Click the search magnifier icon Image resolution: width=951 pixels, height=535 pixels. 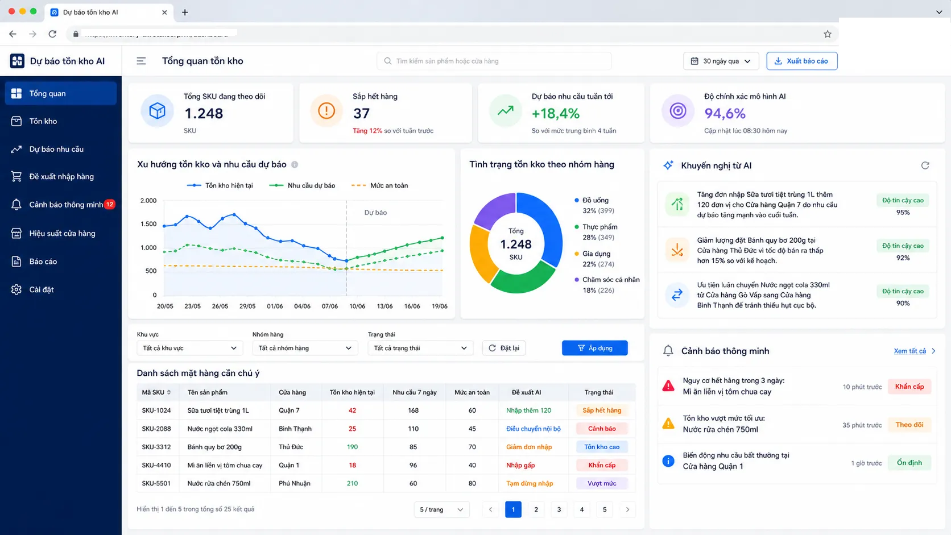click(388, 61)
